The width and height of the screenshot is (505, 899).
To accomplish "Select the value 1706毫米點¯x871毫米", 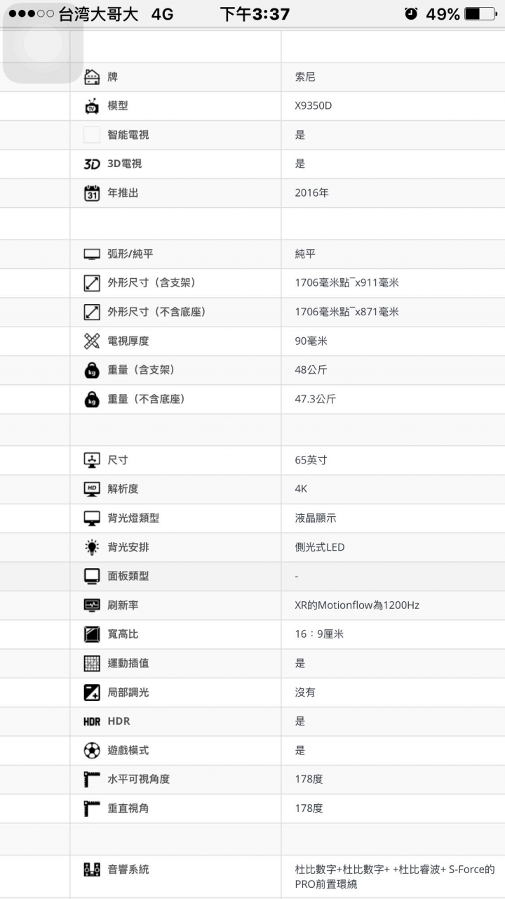I will coord(346,312).
